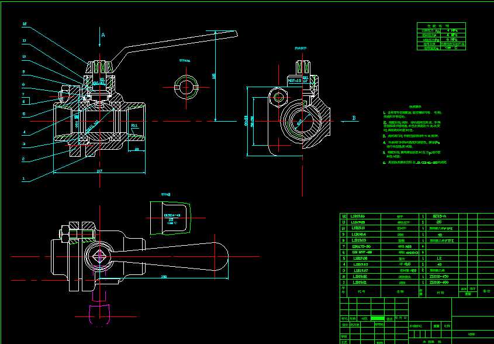Select the section arrow label A

tap(103, 35)
